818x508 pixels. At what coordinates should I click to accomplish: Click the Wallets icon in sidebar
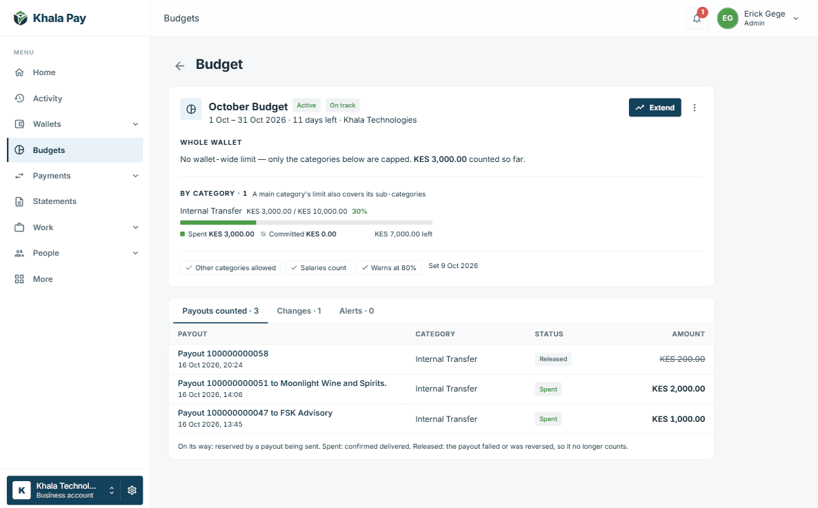[x=19, y=124]
